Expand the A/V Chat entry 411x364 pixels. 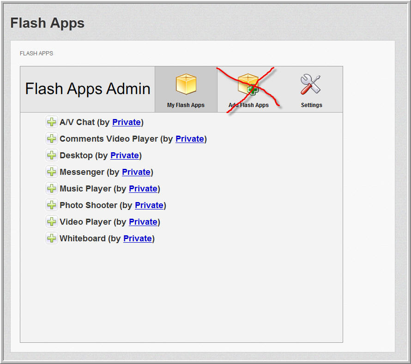click(52, 122)
